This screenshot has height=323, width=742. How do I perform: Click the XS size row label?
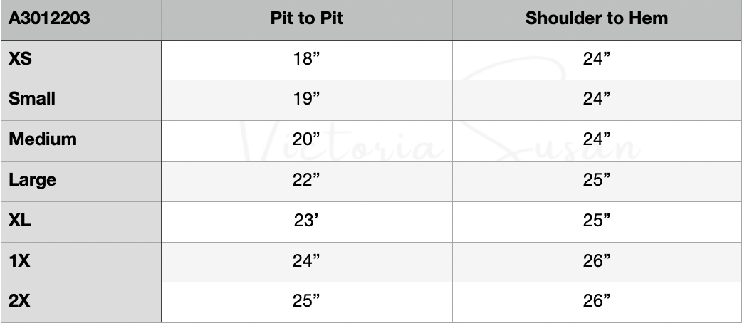tap(20, 60)
